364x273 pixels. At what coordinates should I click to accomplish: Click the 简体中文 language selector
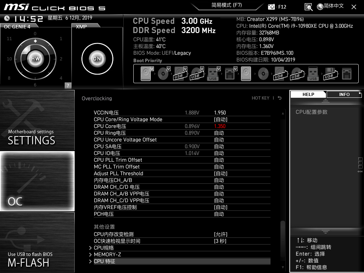333,6
